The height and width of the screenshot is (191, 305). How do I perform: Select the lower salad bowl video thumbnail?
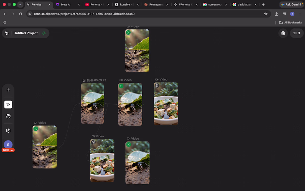tap(102, 161)
